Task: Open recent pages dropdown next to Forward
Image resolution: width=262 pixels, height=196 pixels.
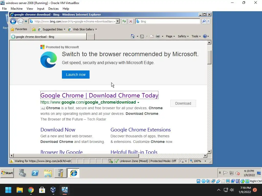Action: pos(26,21)
